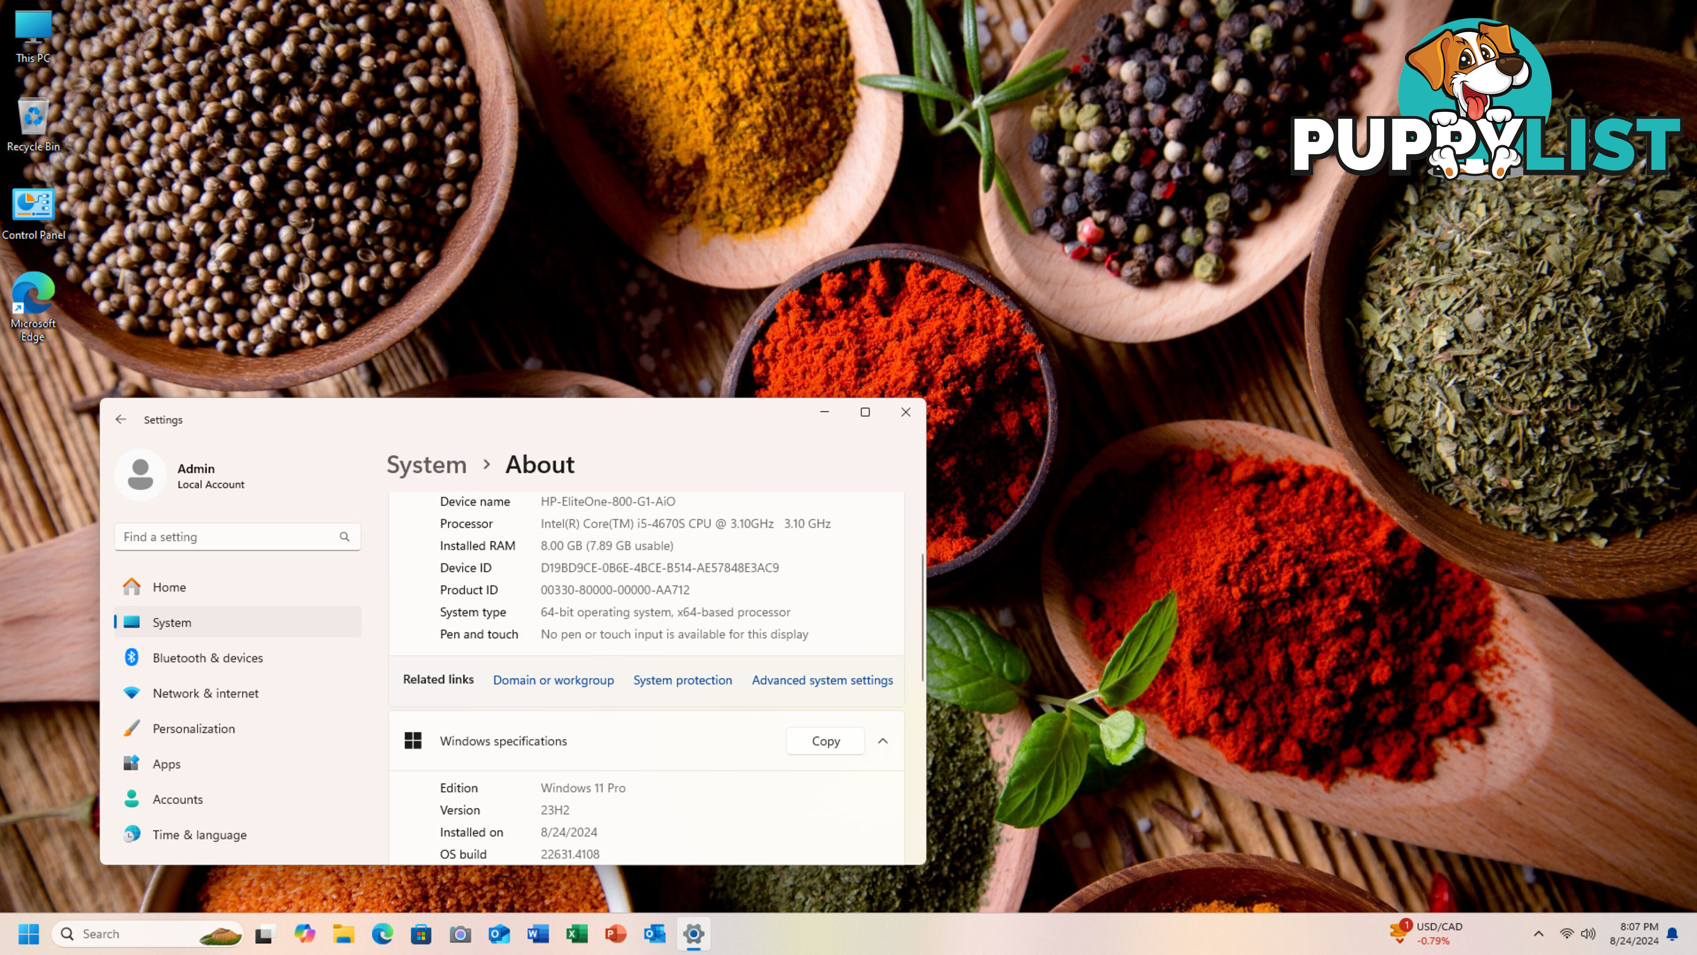Click in the Find a setting box
The image size is (1697, 955).
point(237,536)
